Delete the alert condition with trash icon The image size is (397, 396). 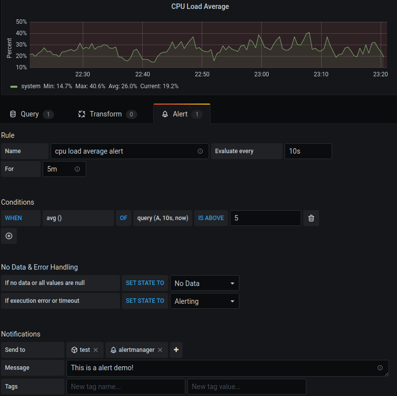[311, 218]
